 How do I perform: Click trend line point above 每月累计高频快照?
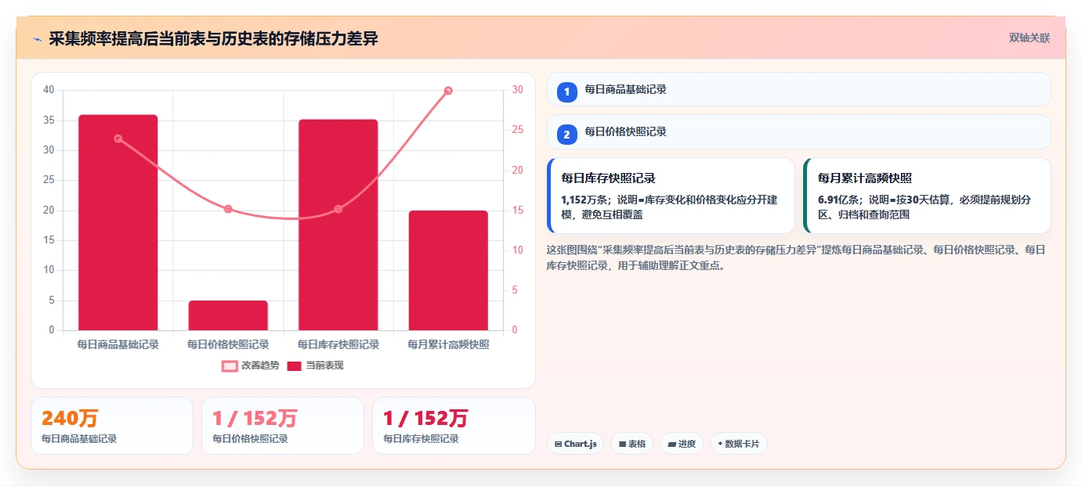coord(448,91)
